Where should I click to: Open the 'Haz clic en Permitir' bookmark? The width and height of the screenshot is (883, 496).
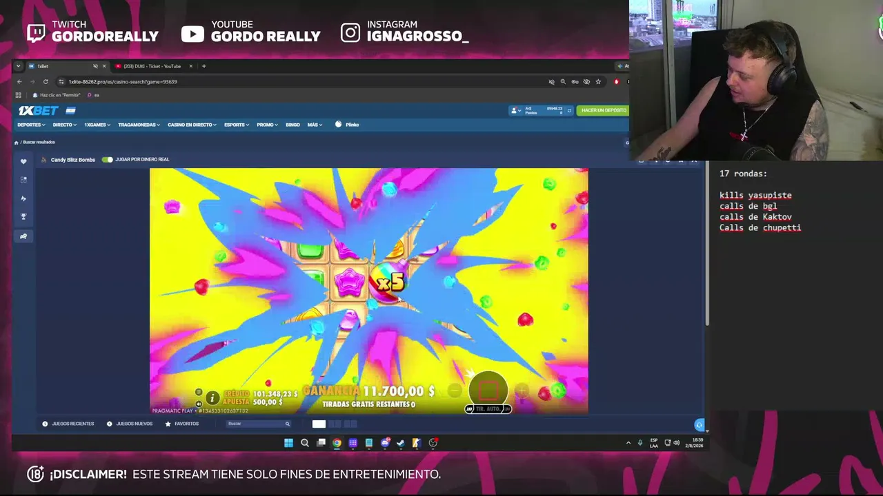click(55, 95)
